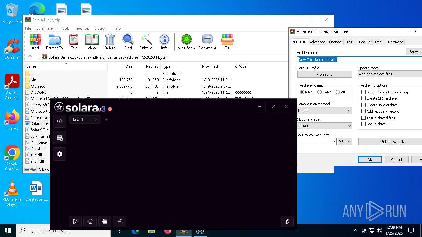Expand Dictionary size 32 MB dropdown
This screenshot has height=237, width=422.
pos(325,126)
